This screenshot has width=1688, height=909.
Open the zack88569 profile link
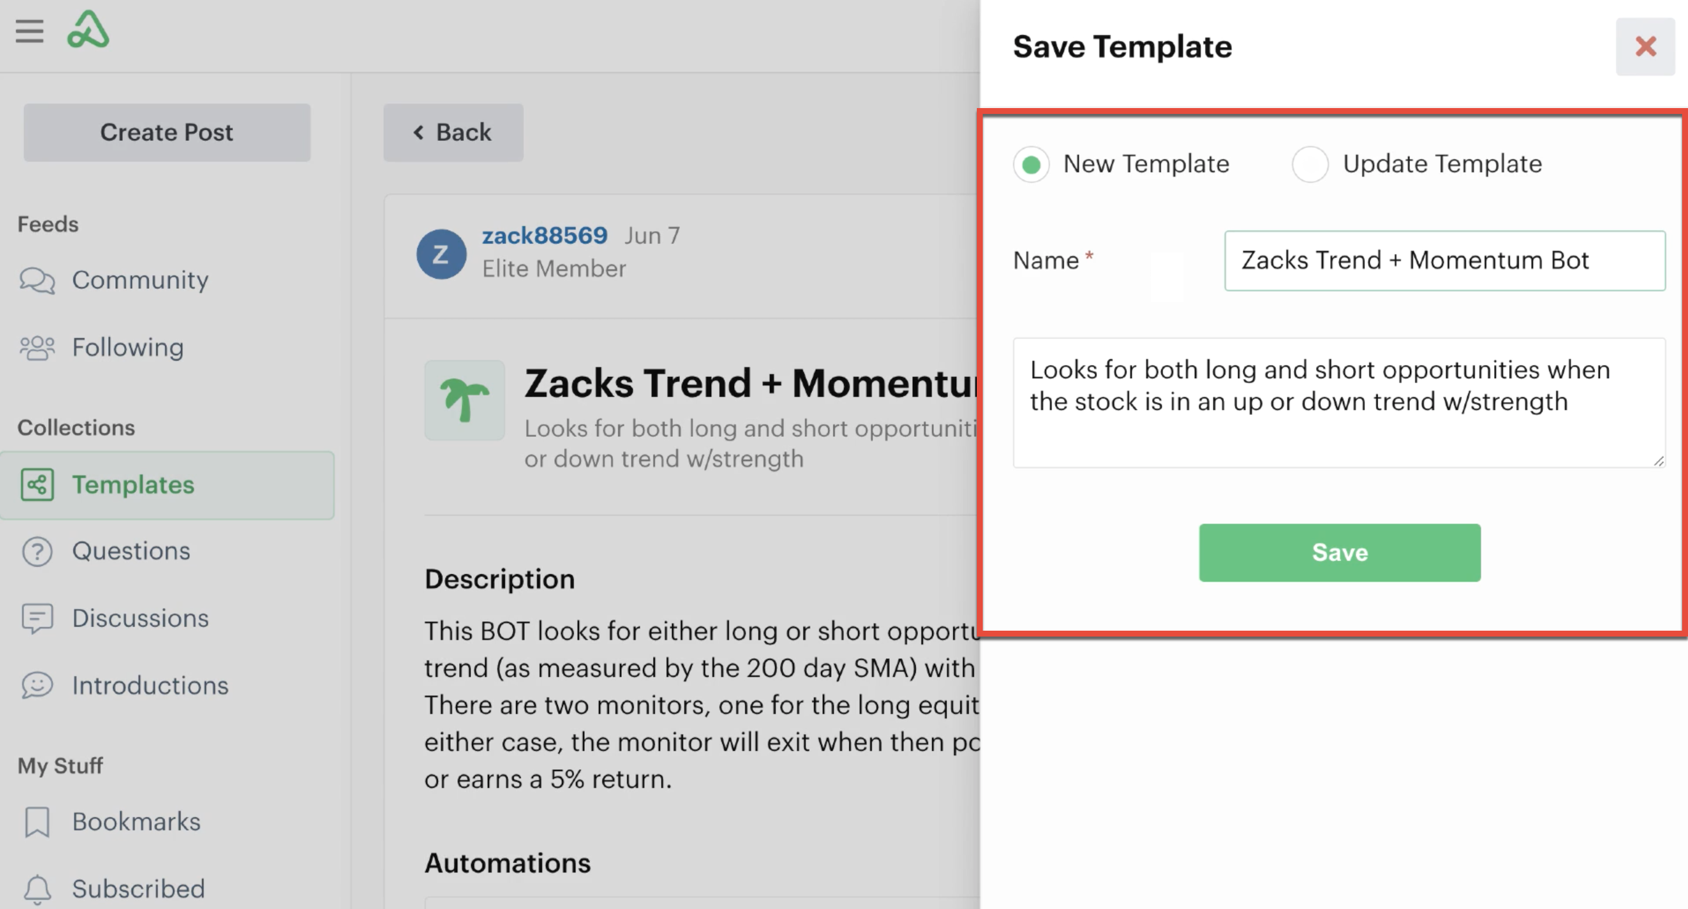[x=544, y=235]
